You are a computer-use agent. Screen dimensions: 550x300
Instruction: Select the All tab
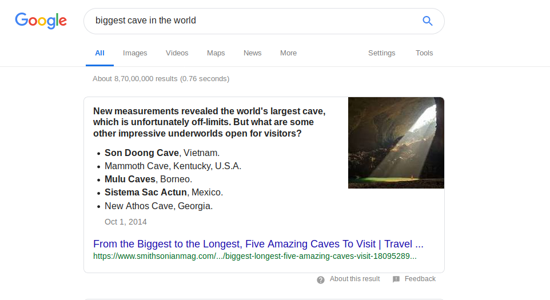(99, 53)
